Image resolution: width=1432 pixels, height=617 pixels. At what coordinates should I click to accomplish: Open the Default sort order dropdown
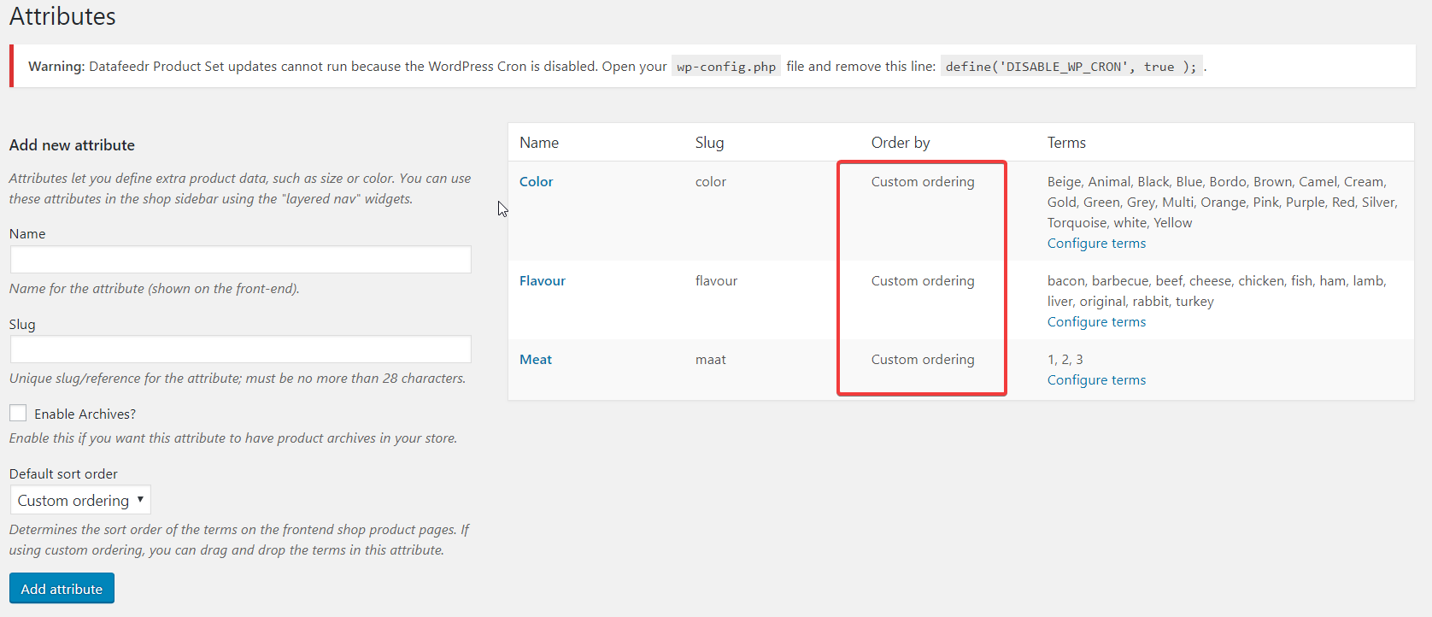coord(80,500)
